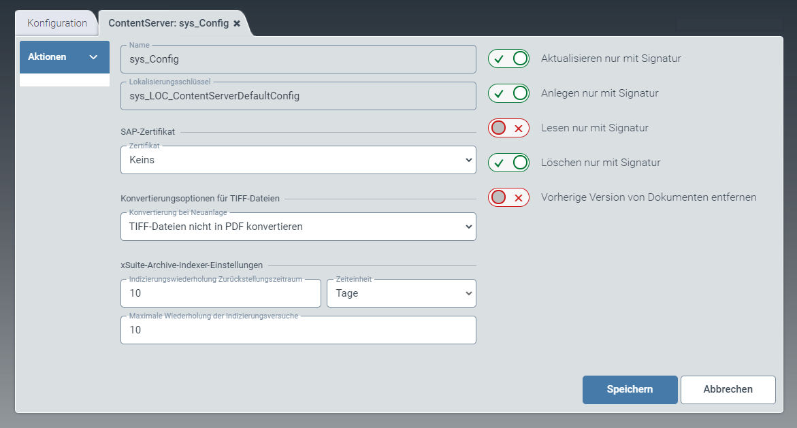The width and height of the screenshot is (797, 428).
Task: Disable 'Anlegen nur mit Signatur'
Action: pyautogui.click(x=508, y=93)
